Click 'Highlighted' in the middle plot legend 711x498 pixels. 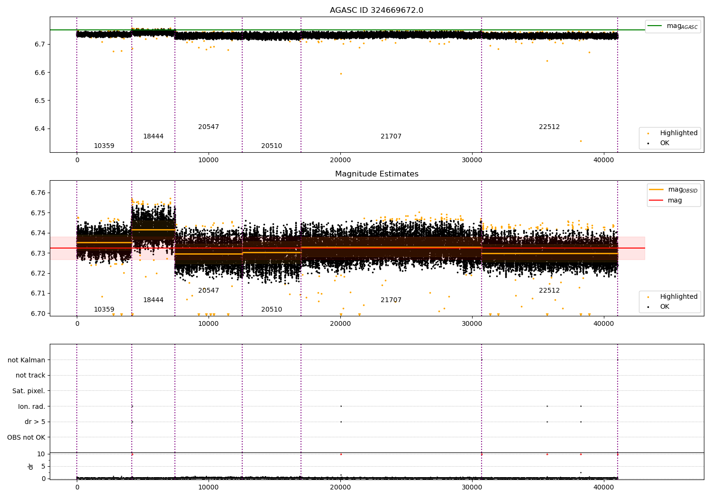tap(679, 297)
